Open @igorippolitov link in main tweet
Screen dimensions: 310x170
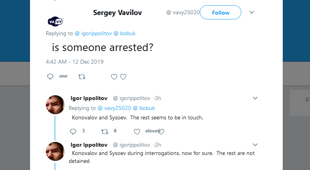(94, 34)
